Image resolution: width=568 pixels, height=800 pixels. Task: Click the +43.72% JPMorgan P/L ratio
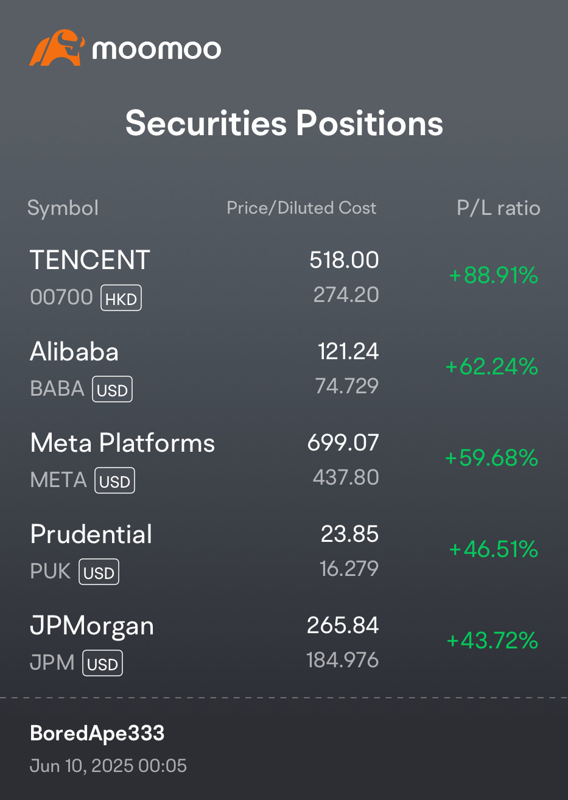pyautogui.click(x=493, y=641)
